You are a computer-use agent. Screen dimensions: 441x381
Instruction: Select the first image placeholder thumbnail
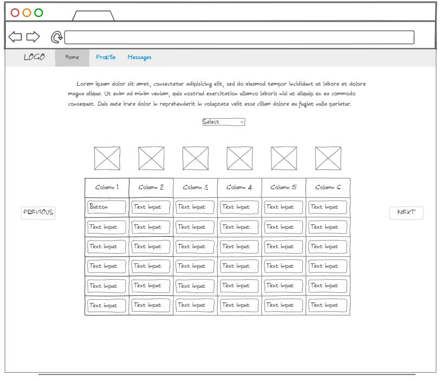click(x=107, y=158)
